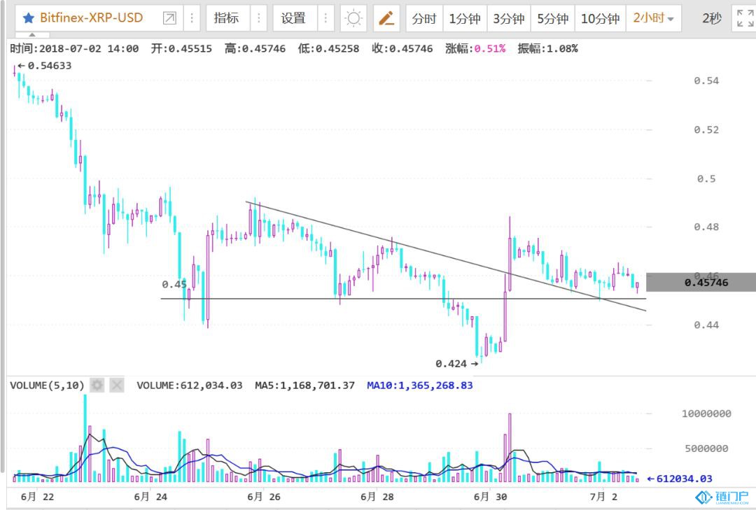Open the chart in a new window via the arrow icon

(169, 18)
